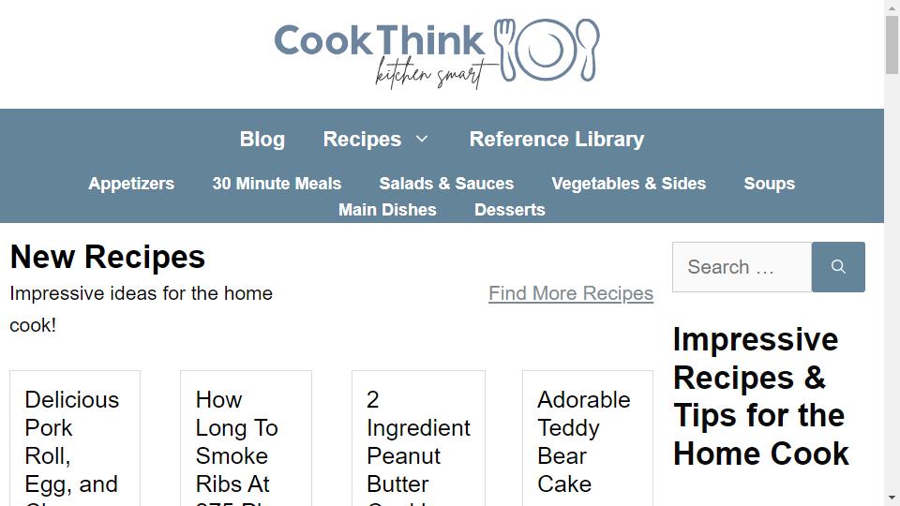Open the Reference Library menu item
The height and width of the screenshot is (506, 900).
(557, 139)
